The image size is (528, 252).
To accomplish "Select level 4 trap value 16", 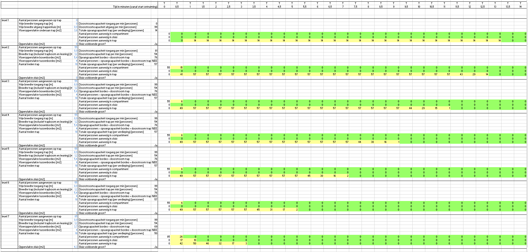I will [x=385, y=142].
